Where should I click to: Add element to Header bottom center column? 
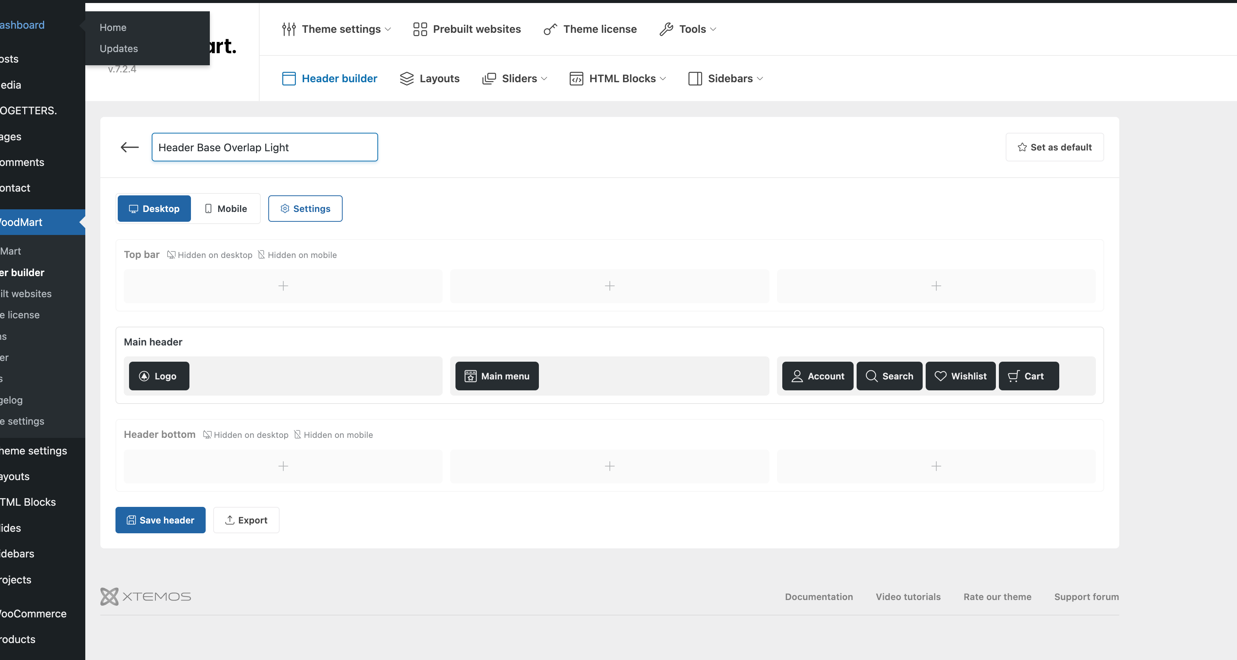pyautogui.click(x=609, y=466)
